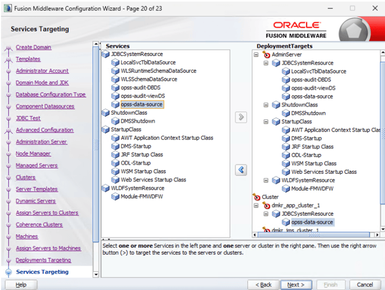Click the WLDFSystemResource cube icon under AdminServer

(x=276, y=180)
